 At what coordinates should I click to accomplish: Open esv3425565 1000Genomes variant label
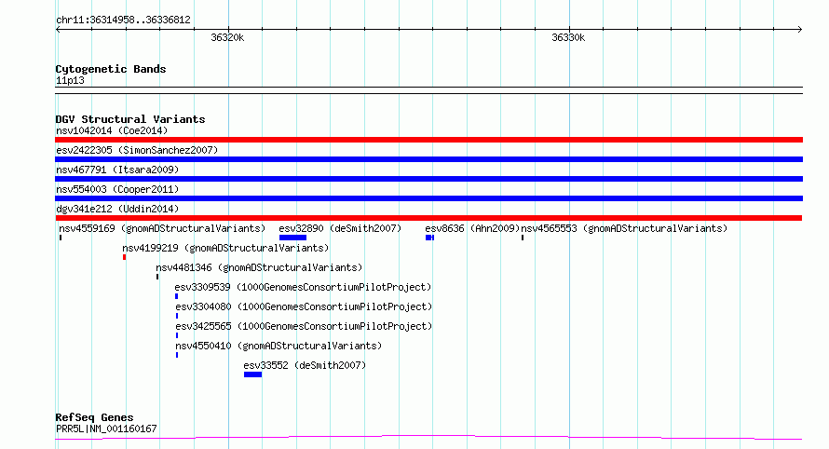pyautogui.click(x=304, y=326)
